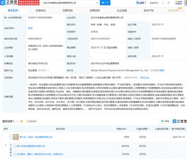Image resolution: width=187 pixels, height=159 pixels.
Task: Switch to 法律诉讼 tab
Action: click(41, 10)
